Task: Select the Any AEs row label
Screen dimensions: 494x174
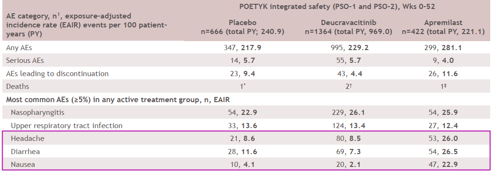Action: [x=19, y=48]
